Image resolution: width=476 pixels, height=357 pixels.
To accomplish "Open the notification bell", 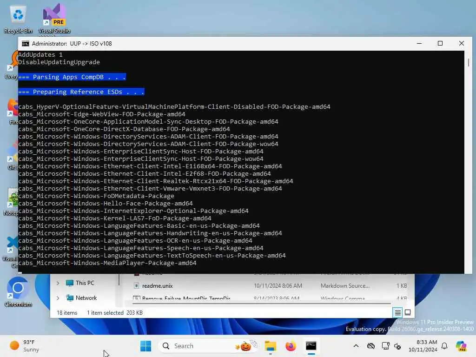I will point(444,346).
